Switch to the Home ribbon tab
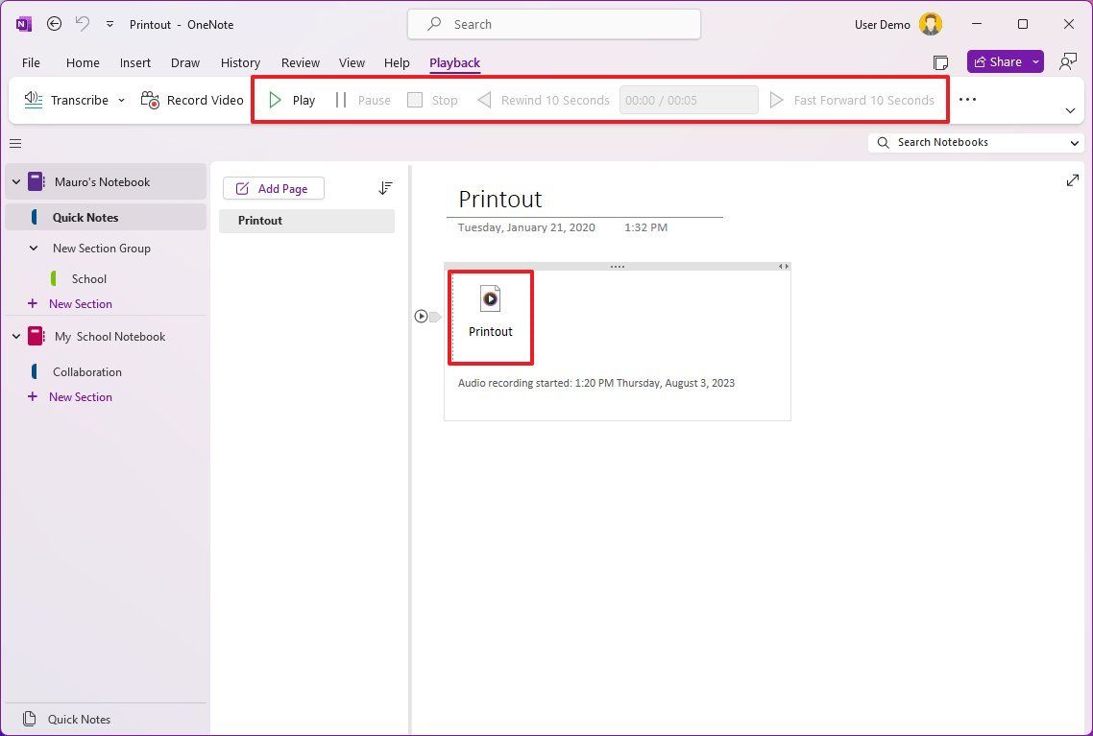Viewport: 1093px width, 736px height. click(x=83, y=62)
